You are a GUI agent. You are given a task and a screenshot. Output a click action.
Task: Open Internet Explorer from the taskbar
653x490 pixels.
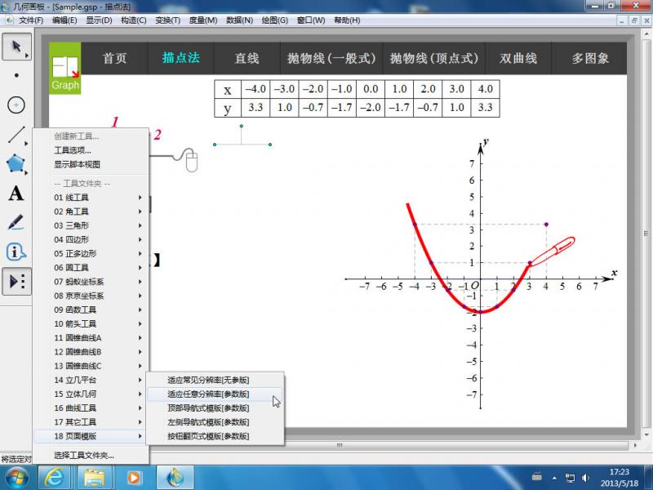point(56,476)
